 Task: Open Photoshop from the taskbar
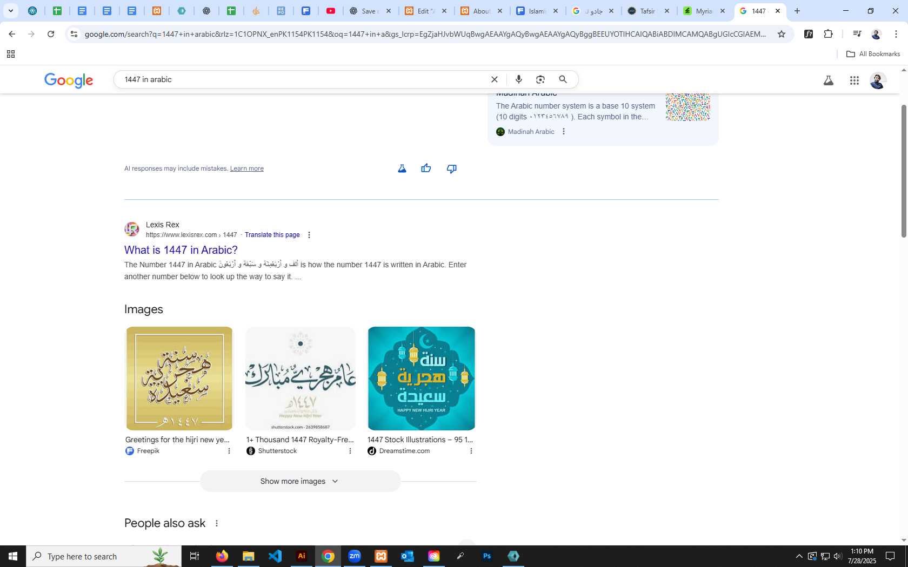[x=487, y=556]
